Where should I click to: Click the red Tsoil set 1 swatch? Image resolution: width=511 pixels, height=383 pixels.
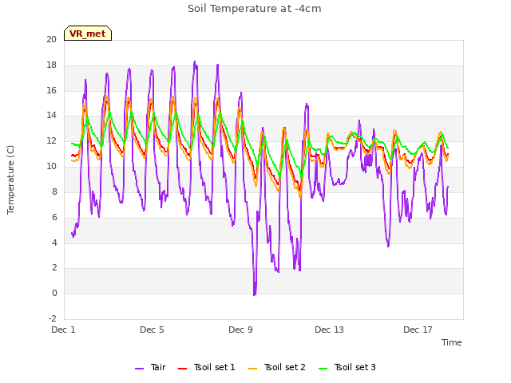pos(183,369)
